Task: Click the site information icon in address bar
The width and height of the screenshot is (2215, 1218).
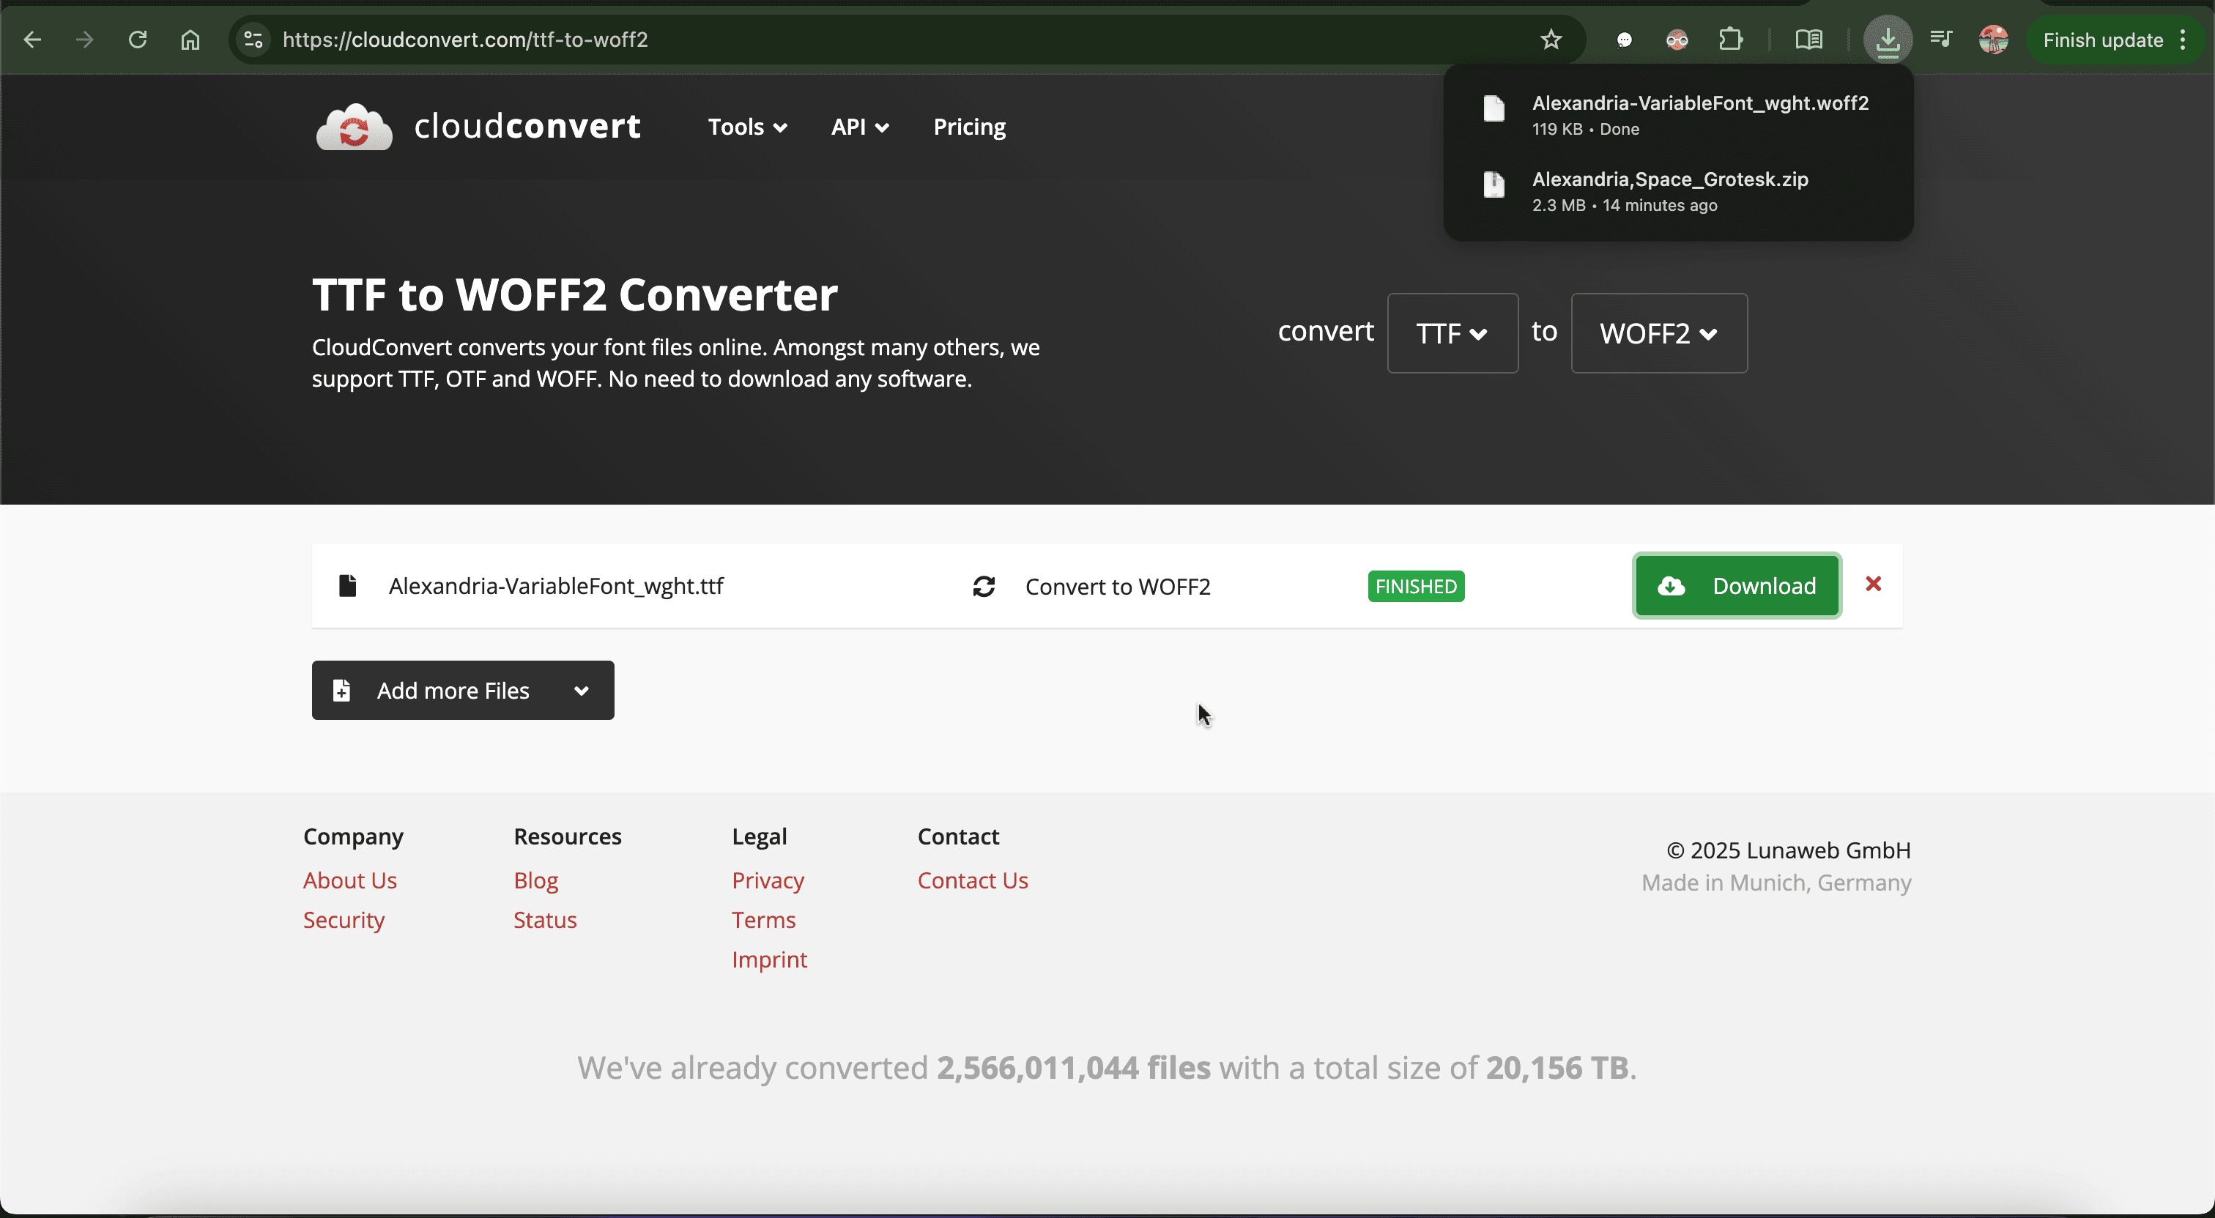Action: [252, 40]
